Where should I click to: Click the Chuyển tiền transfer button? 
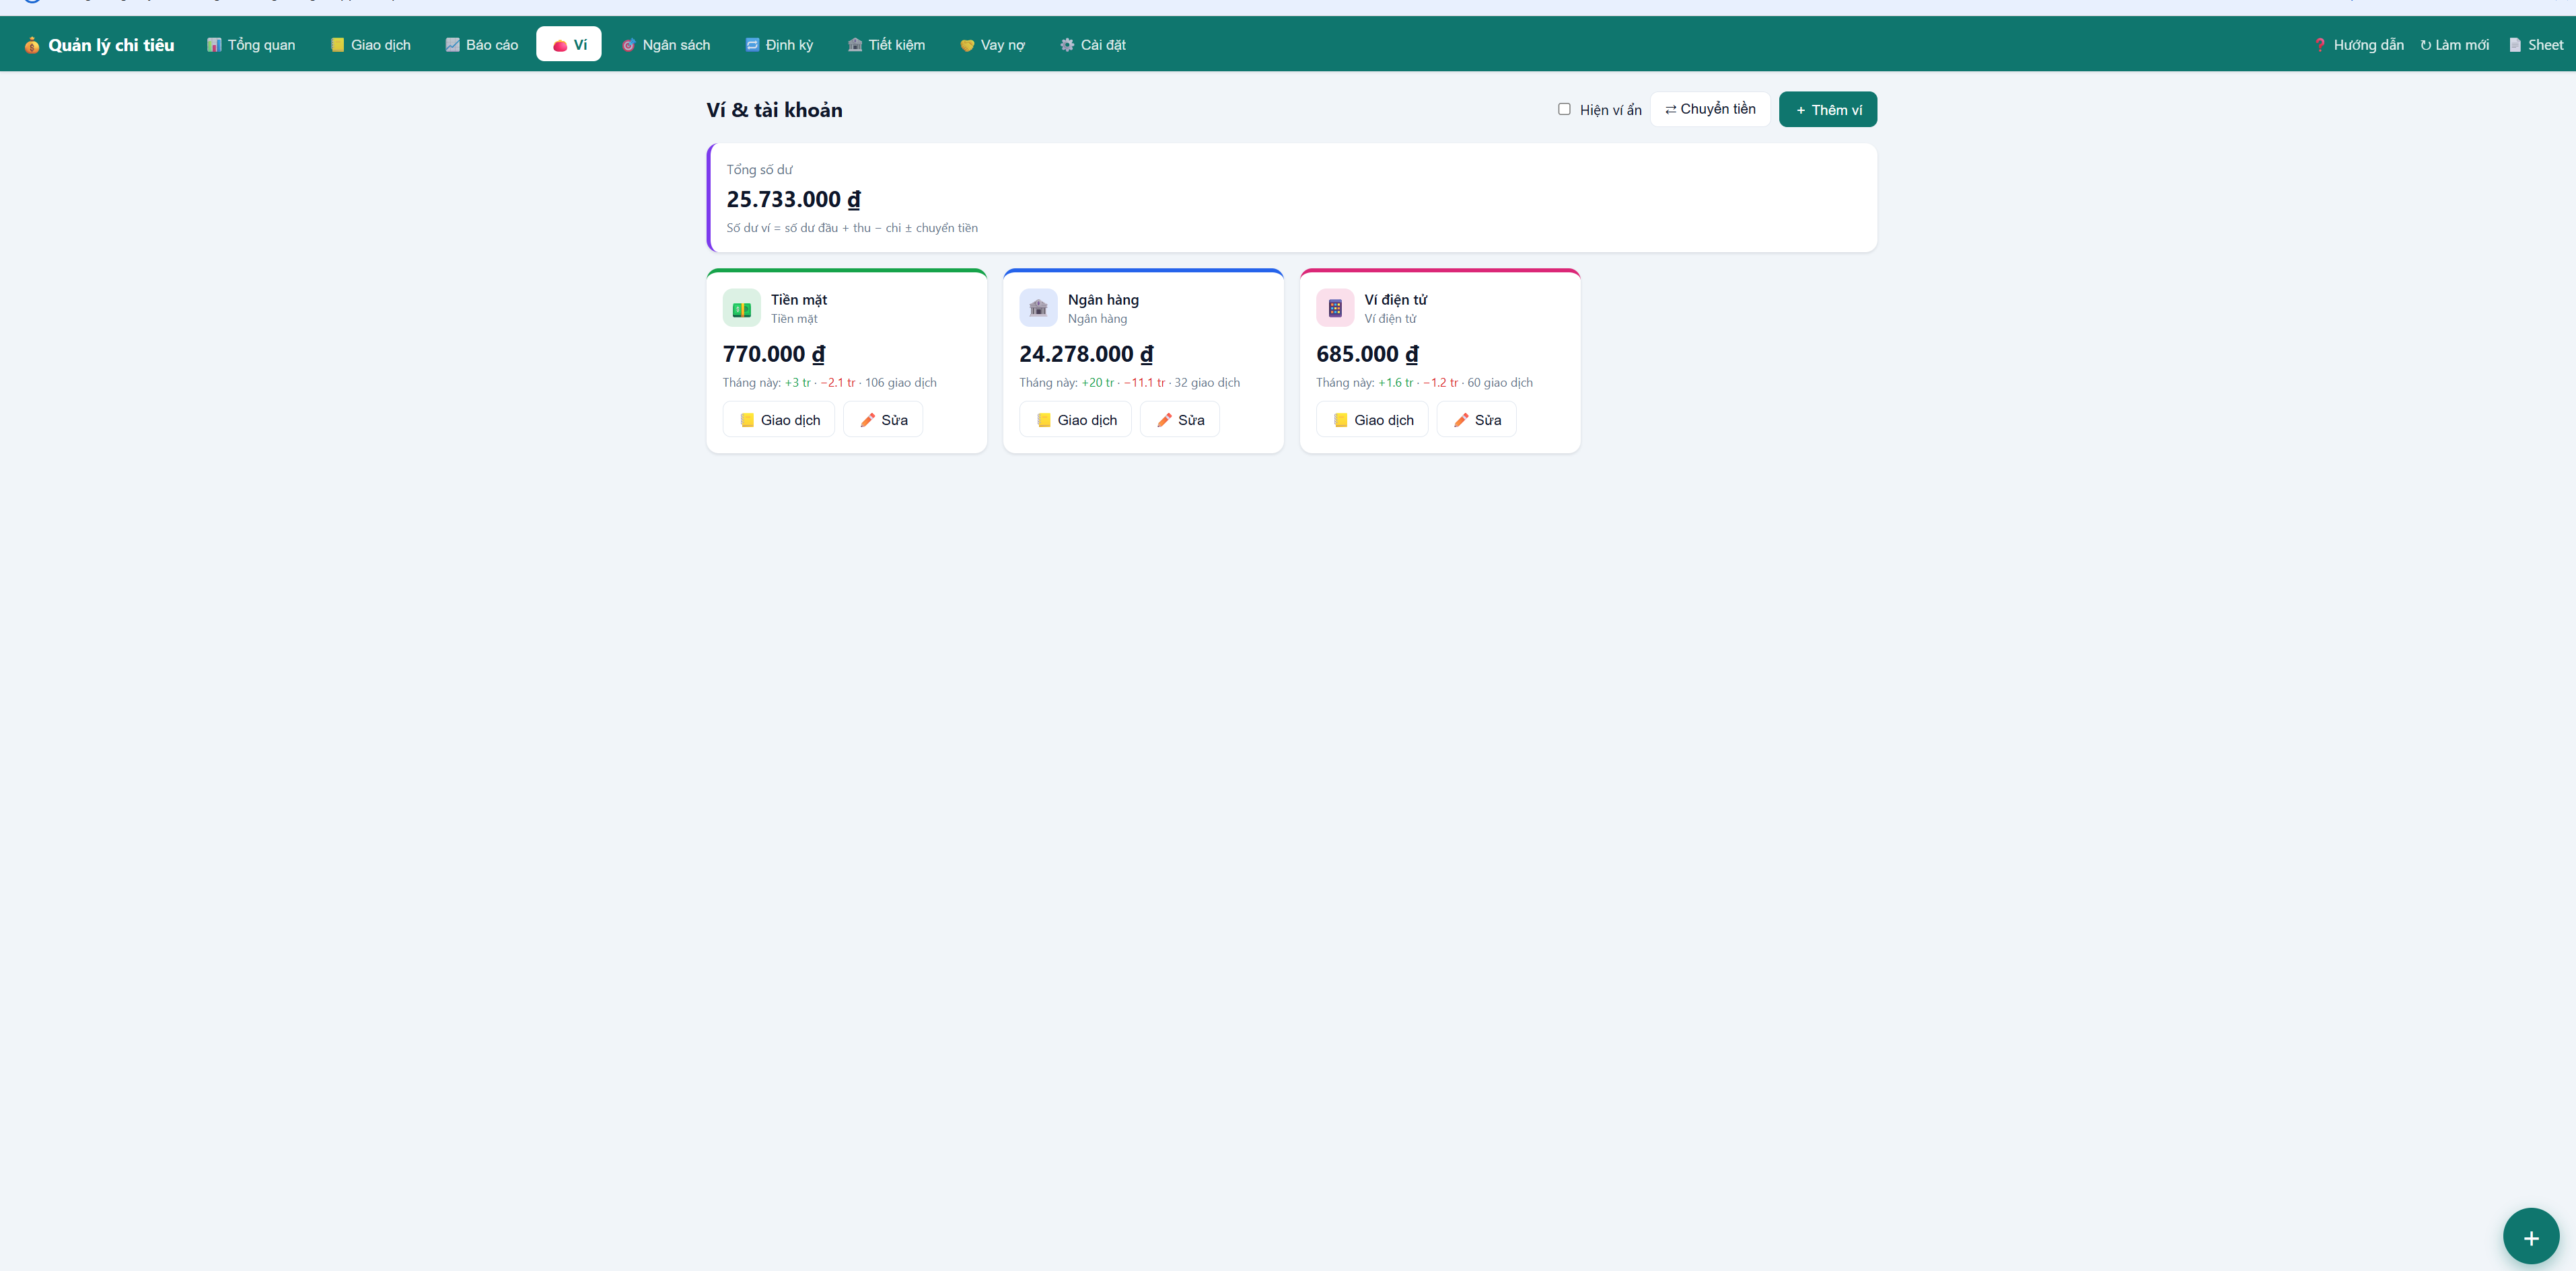pos(1710,109)
